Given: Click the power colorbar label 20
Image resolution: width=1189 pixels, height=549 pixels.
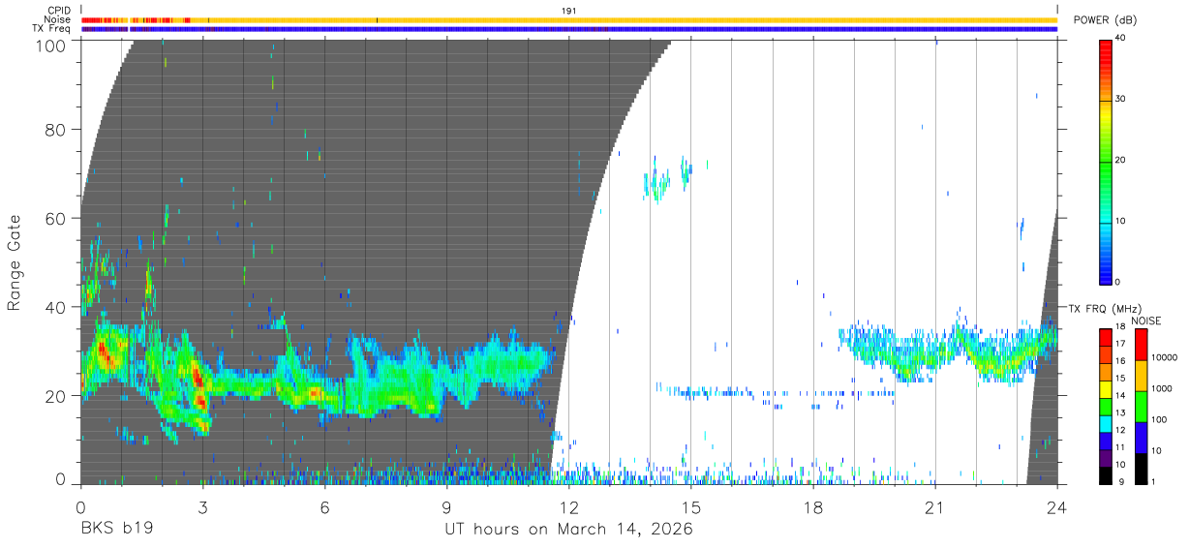Looking at the screenshot, I should 1120,160.
